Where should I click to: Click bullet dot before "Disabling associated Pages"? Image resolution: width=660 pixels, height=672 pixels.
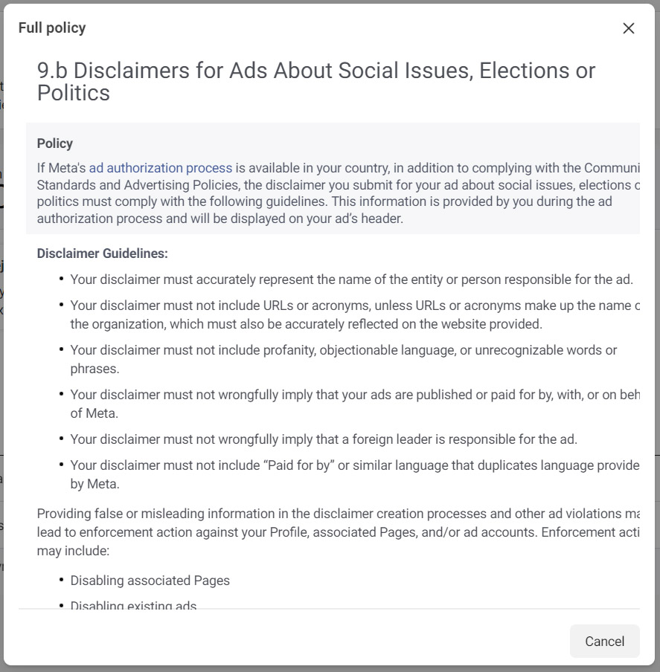pyautogui.click(x=61, y=581)
